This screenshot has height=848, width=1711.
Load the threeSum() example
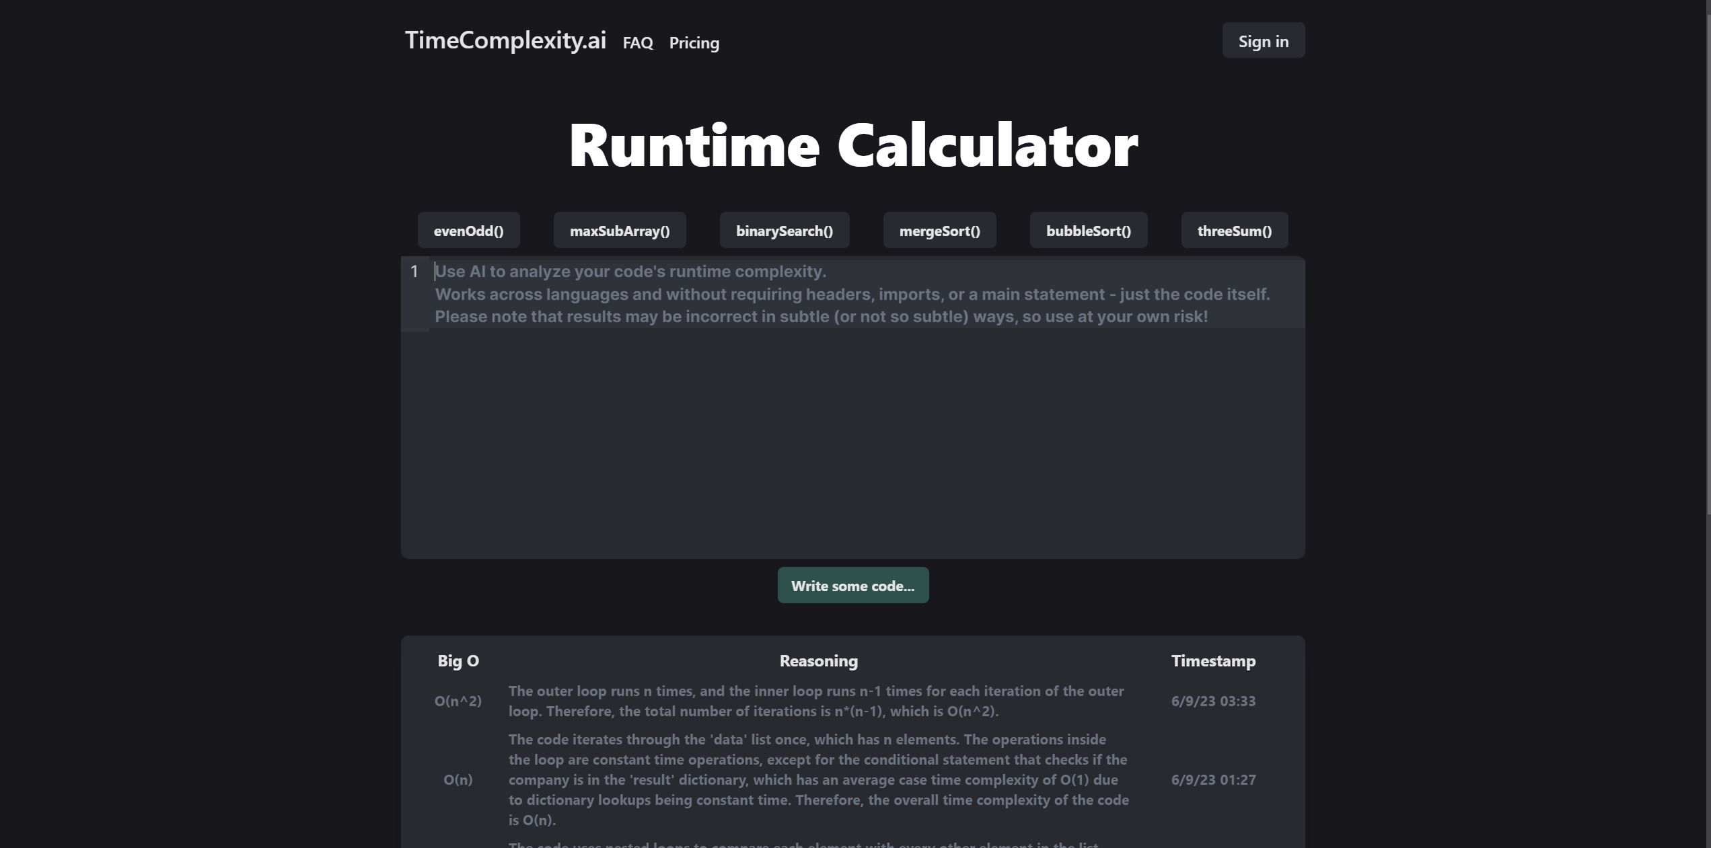coord(1234,230)
